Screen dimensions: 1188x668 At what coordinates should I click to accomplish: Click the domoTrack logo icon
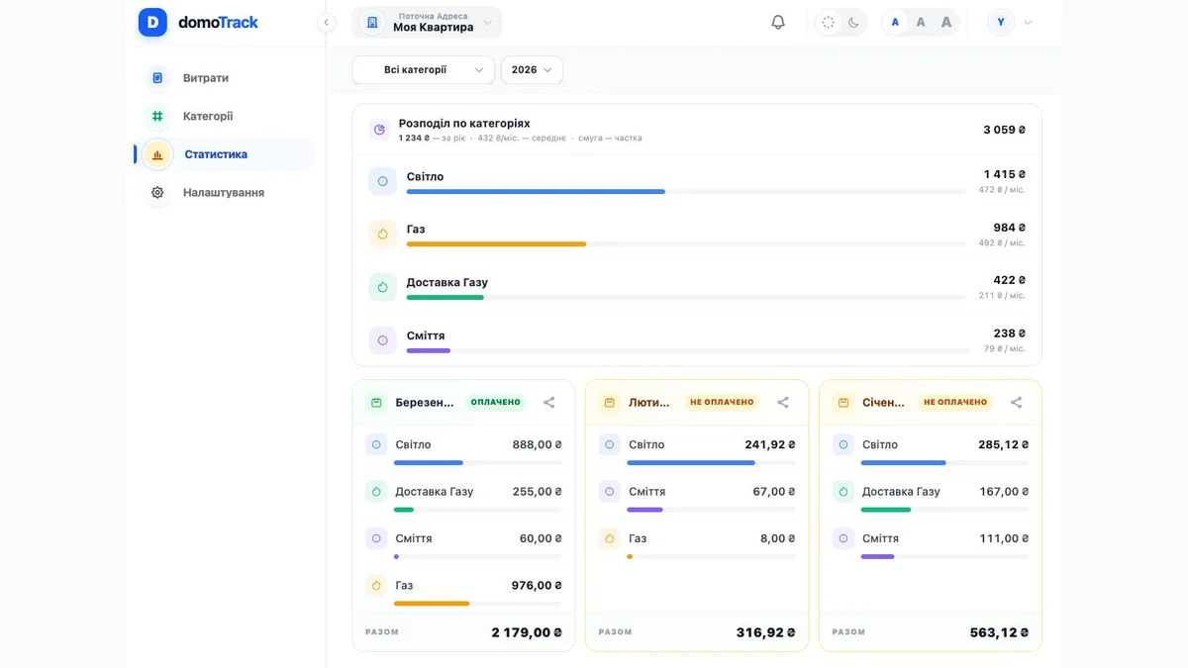152,22
